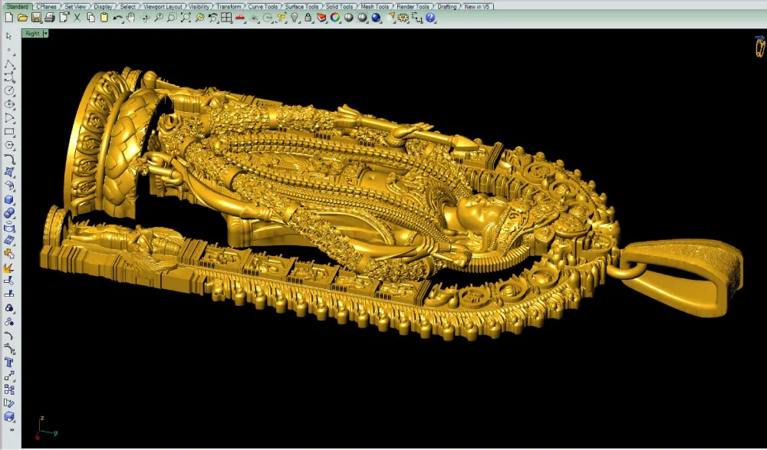Select the arrow pointer tool in sidebar

[x=8, y=36]
